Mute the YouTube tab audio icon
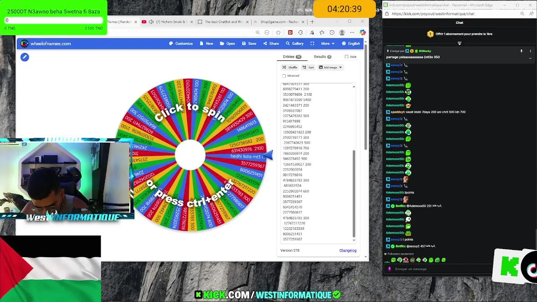 point(151,22)
